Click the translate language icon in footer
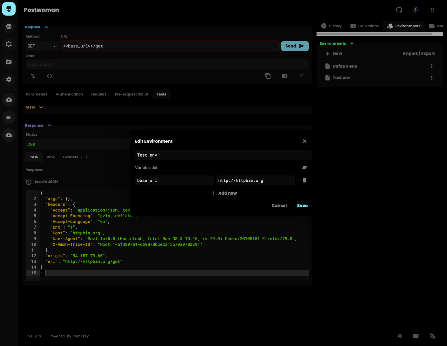The image size is (447, 346). click(x=432, y=336)
